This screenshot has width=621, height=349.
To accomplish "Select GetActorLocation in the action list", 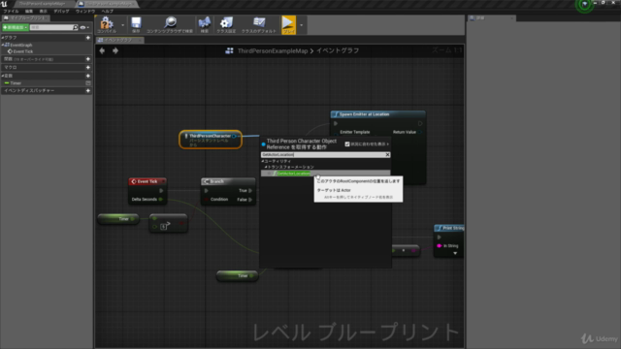I will [x=326, y=174].
